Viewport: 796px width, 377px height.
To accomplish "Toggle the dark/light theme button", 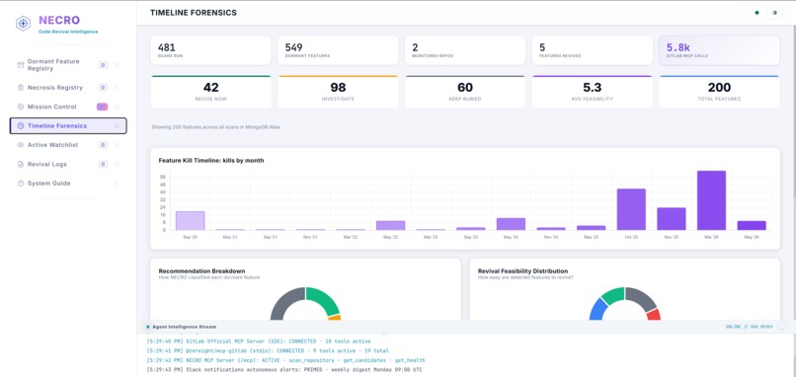I will pos(774,13).
